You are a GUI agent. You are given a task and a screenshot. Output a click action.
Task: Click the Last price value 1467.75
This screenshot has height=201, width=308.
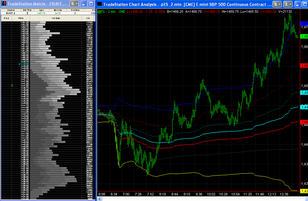coord(41,13)
